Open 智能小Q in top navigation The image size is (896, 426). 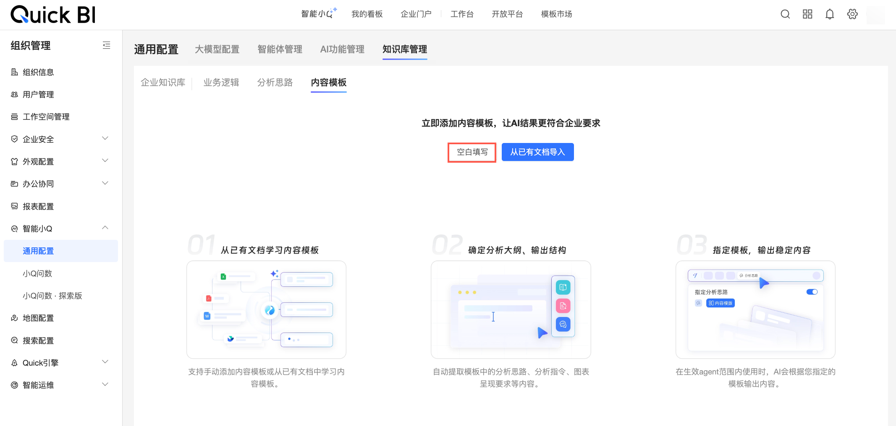click(319, 13)
